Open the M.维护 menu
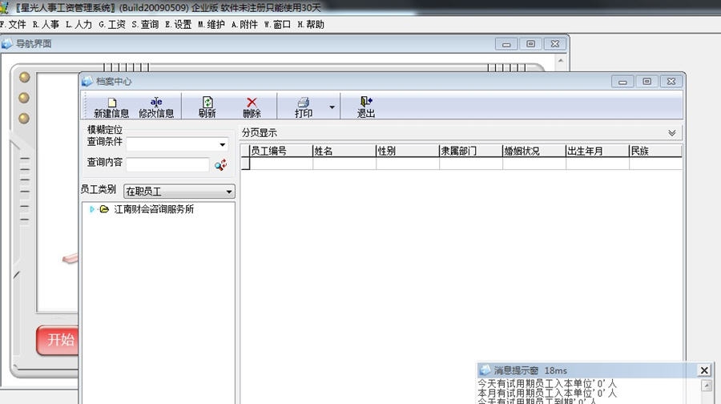 (x=211, y=24)
